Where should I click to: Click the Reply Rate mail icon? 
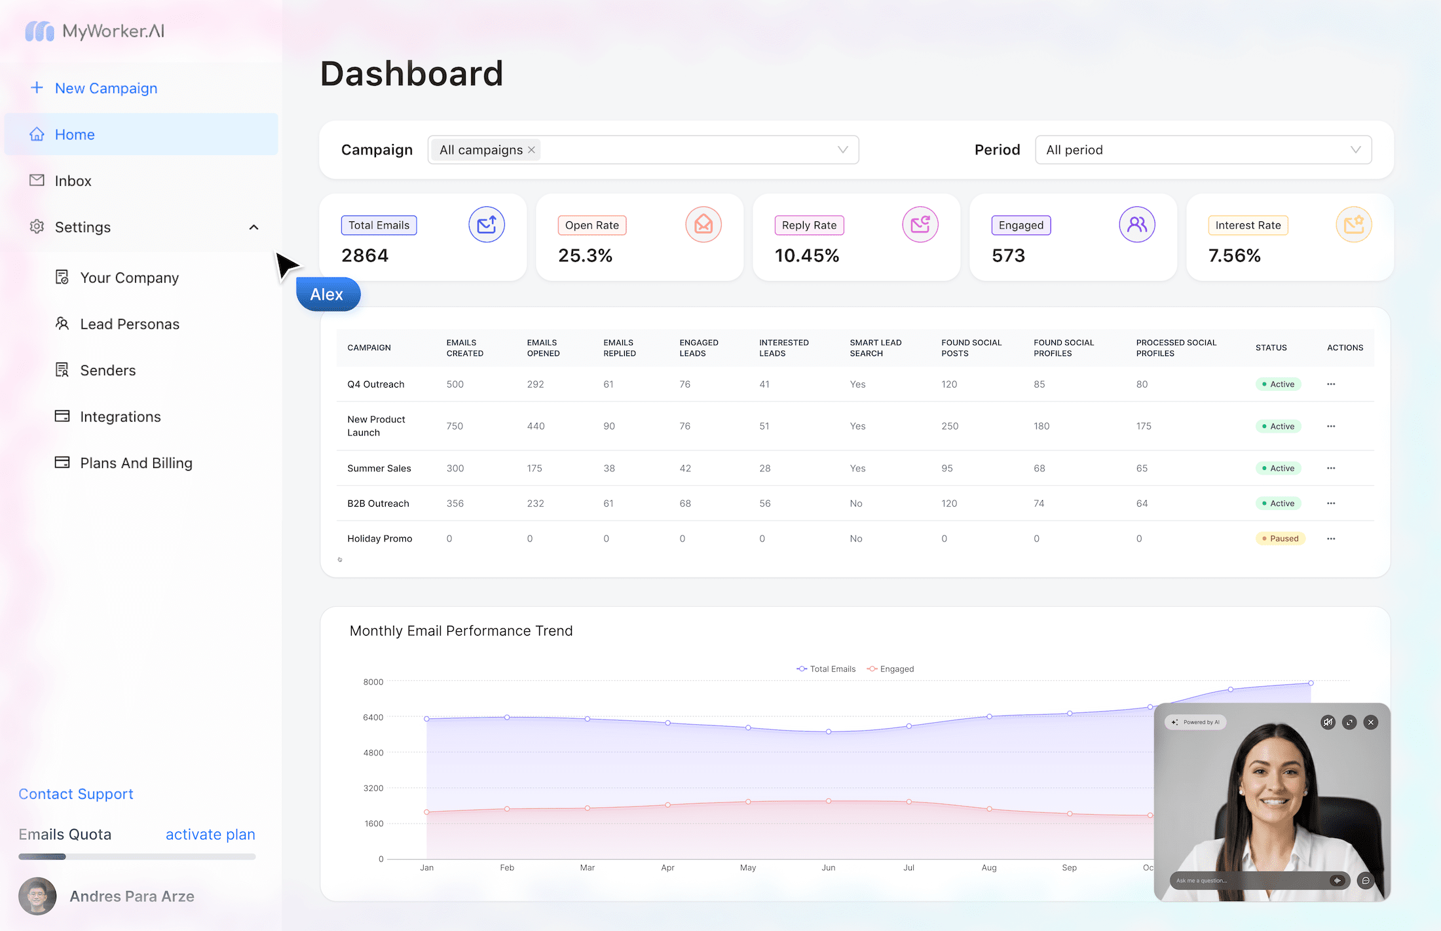(920, 225)
